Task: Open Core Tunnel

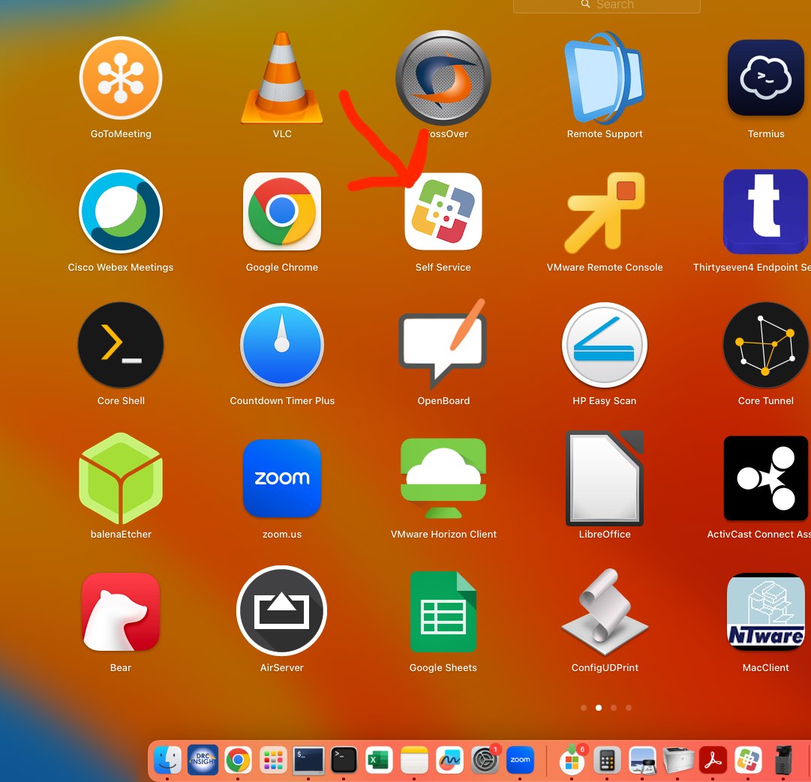Action: pyautogui.click(x=765, y=345)
